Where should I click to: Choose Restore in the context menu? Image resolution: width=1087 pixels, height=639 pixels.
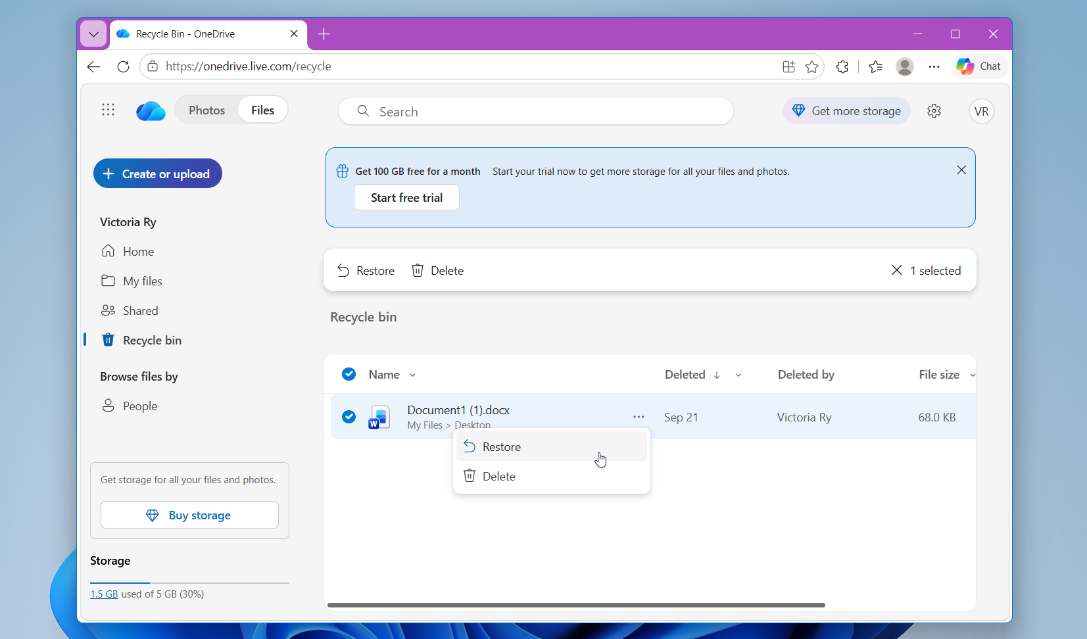pyautogui.click(x=552, y=447)
